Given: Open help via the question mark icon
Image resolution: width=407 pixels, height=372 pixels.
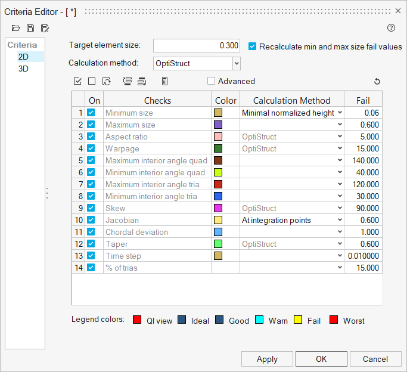Looking at the screenshot, I should pos(392,28).
